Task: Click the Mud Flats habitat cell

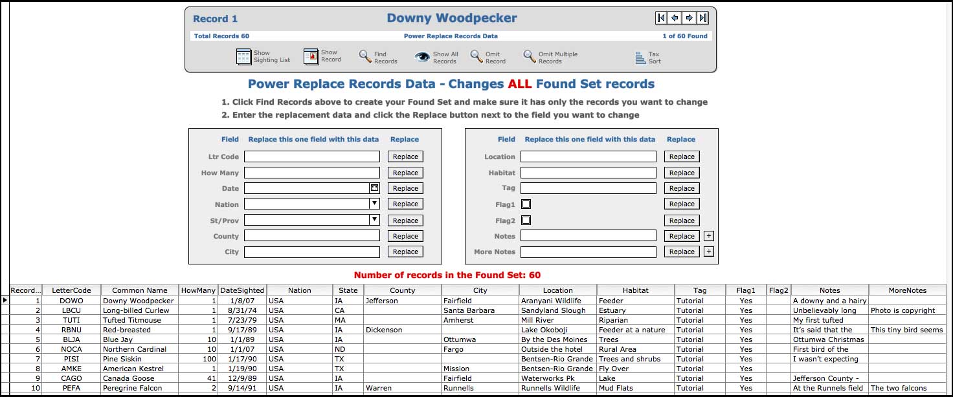Action: (635, 388)
